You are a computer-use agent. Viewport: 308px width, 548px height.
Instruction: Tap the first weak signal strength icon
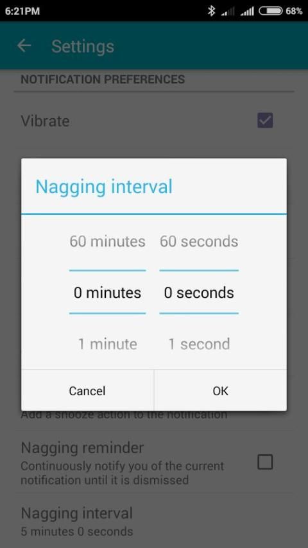tap(228, 12)
